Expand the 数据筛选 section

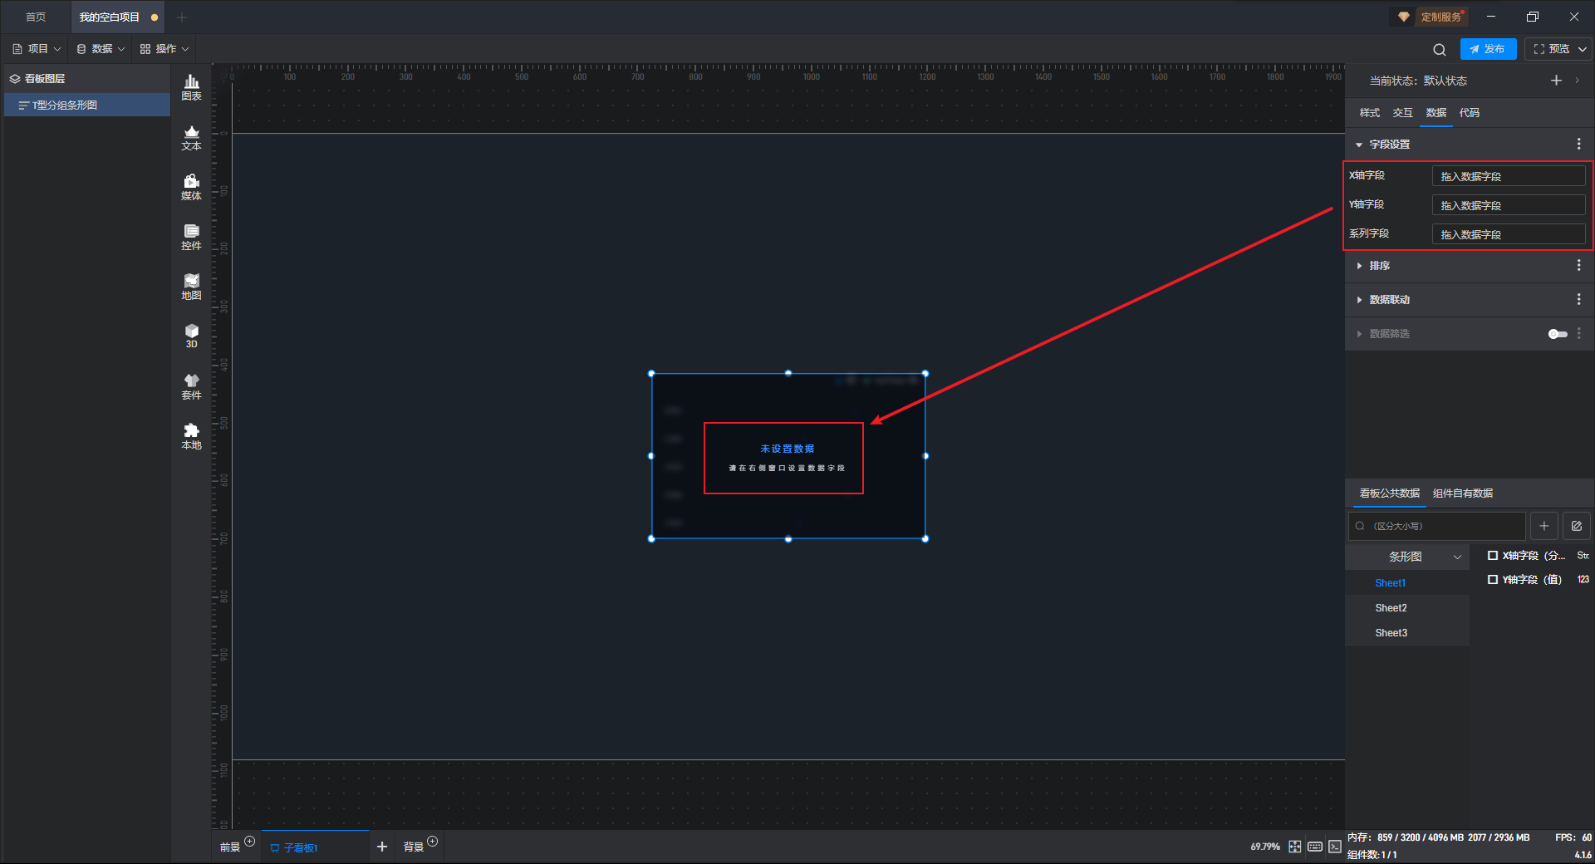[1359, 334]
